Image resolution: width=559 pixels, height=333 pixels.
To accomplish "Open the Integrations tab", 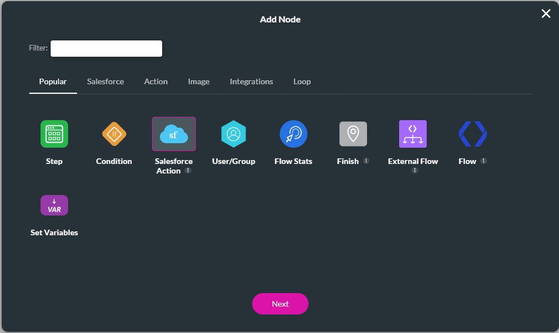I will coord(251,81).
